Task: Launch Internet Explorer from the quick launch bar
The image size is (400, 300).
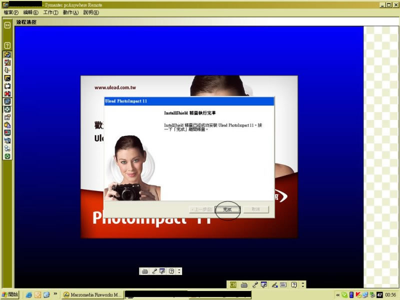Action: coord(29,295)
